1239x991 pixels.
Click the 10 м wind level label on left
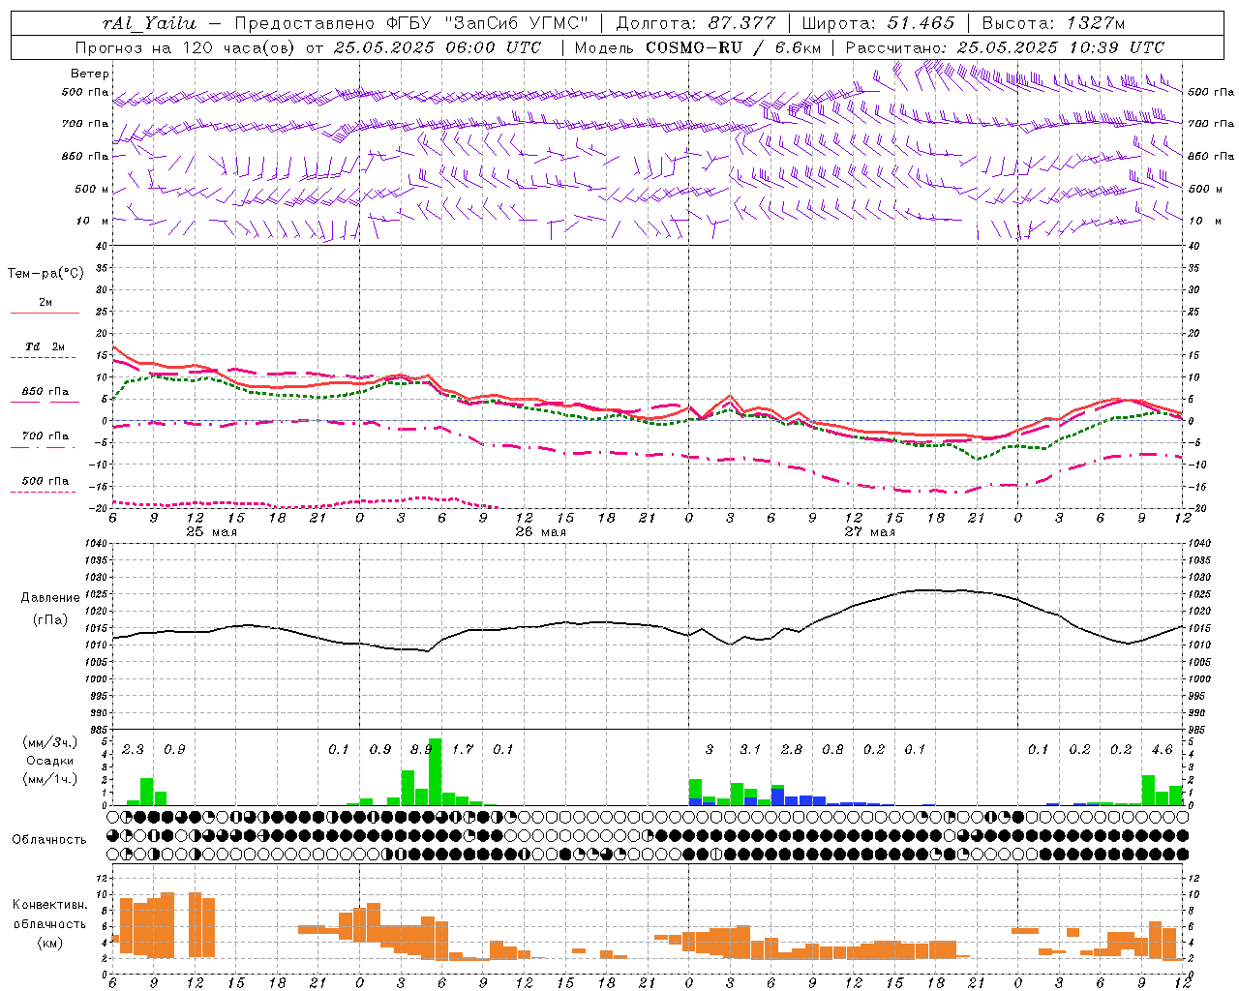(92, 221)
